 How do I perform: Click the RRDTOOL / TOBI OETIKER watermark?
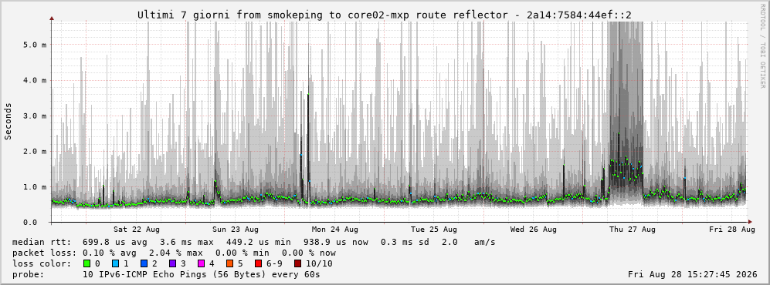point(762,45)
